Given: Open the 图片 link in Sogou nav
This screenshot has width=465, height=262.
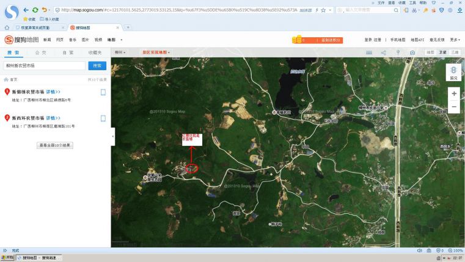Looking at the screenshot, I should point(86,40).
